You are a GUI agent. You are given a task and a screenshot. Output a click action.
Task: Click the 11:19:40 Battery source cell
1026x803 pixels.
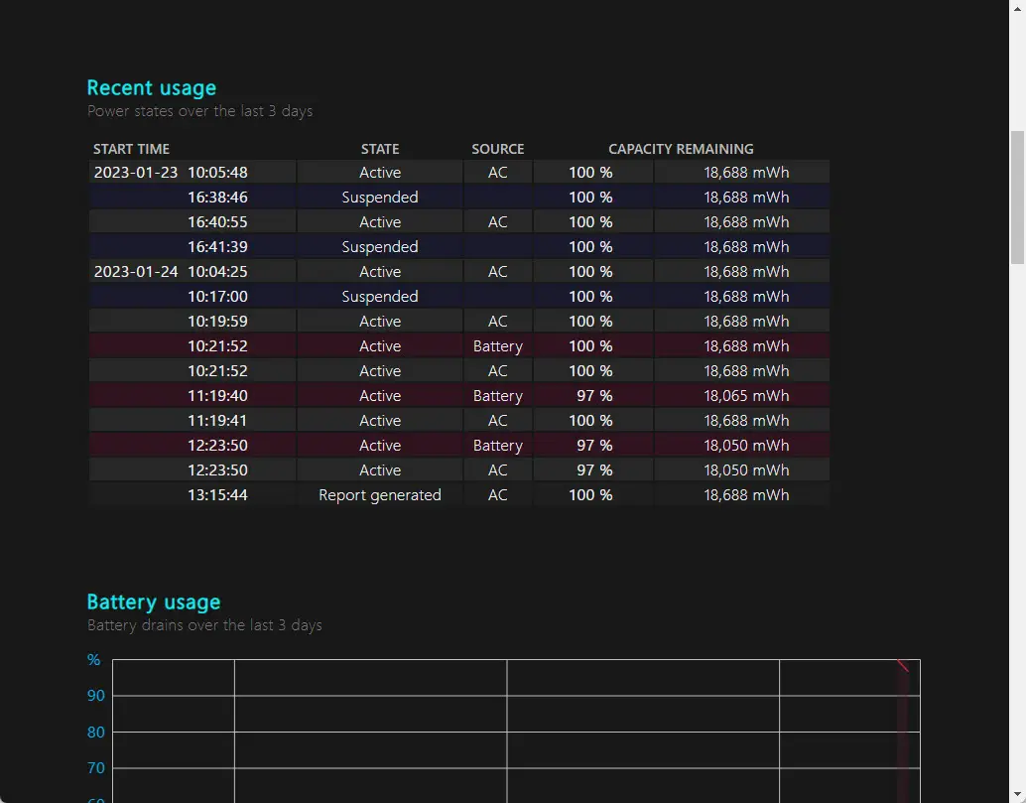click(x=498, y=396)
